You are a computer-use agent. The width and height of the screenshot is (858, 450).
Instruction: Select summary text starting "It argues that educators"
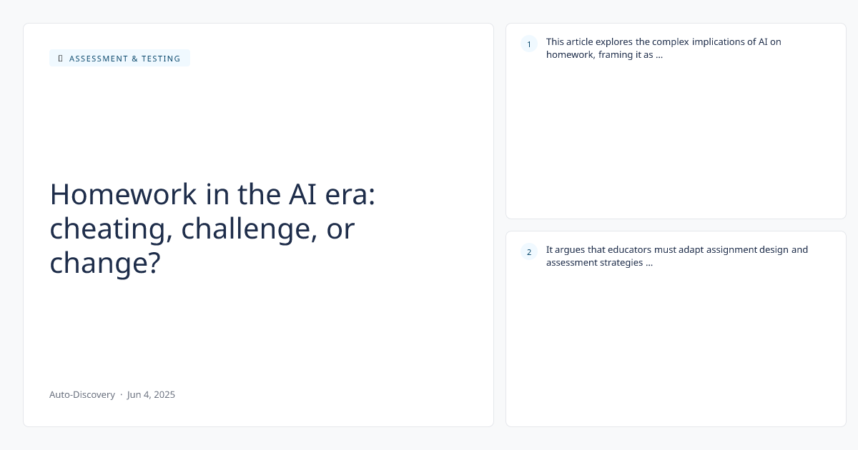(676, 256)
